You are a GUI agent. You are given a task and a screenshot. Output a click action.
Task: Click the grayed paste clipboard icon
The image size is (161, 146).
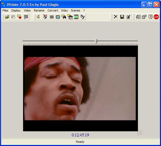(x=13, y=17)
